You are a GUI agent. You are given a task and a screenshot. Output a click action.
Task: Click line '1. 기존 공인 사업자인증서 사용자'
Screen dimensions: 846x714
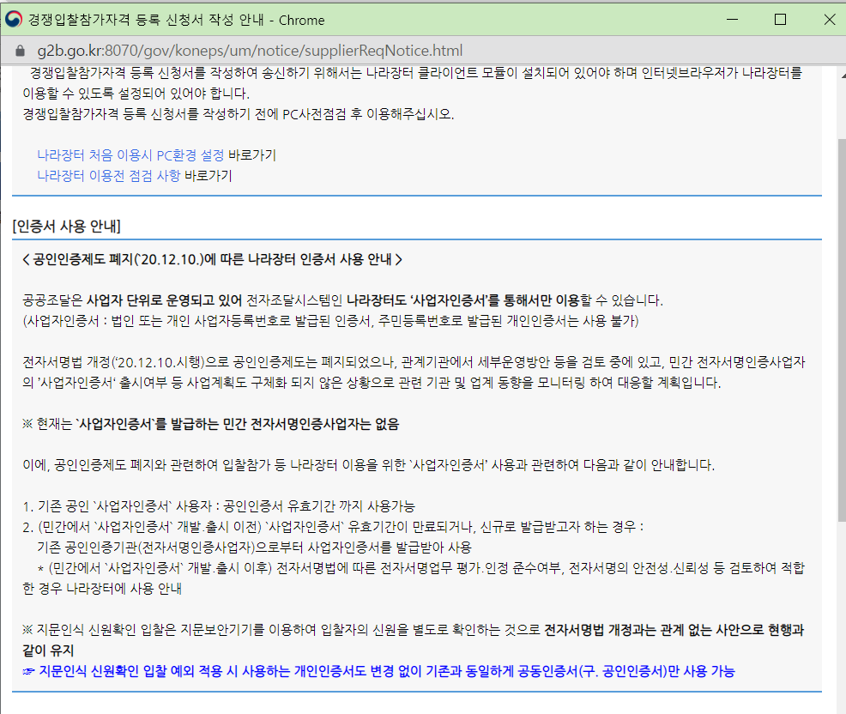(x=219, y=506)
